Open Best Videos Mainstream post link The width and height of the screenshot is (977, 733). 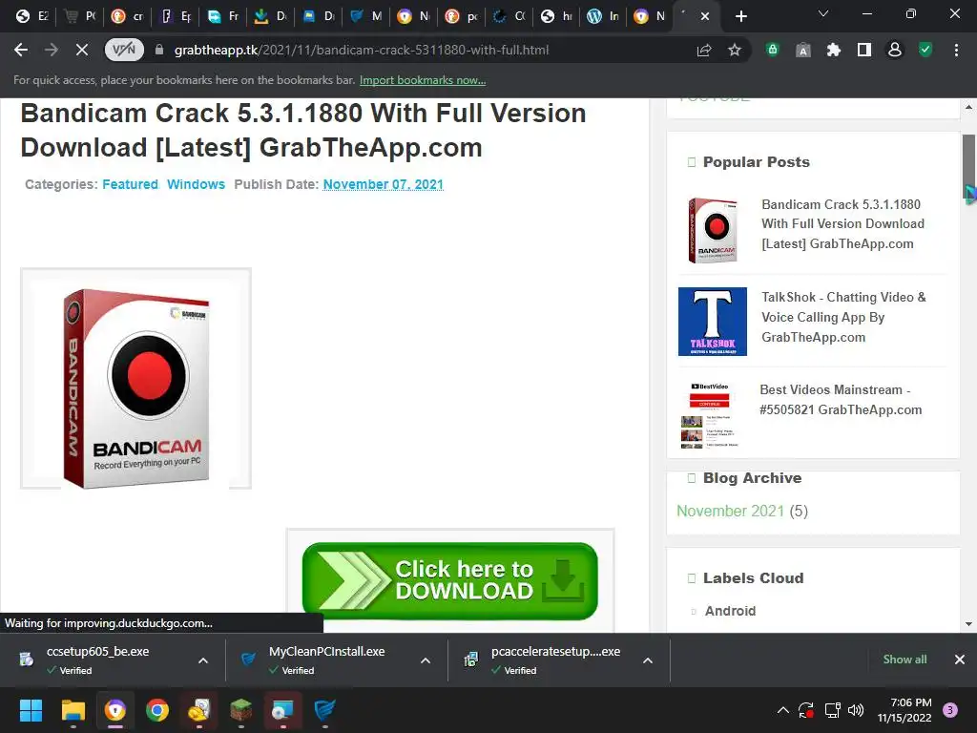pyautogui.click(x=841, y=400)
